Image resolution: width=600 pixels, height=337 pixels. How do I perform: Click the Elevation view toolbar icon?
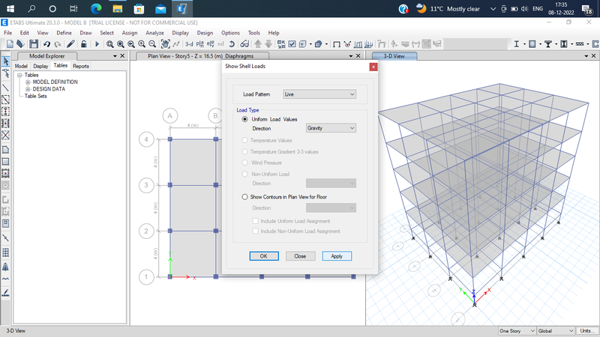pos(210,44)
